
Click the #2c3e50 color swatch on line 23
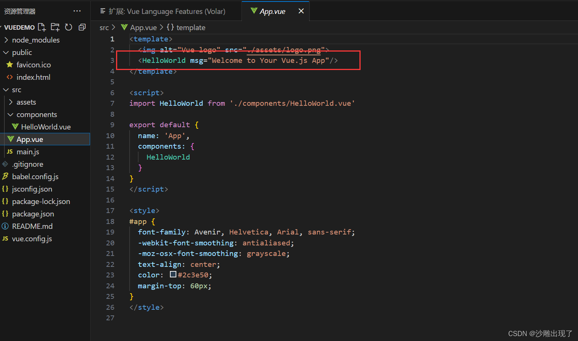173,274
